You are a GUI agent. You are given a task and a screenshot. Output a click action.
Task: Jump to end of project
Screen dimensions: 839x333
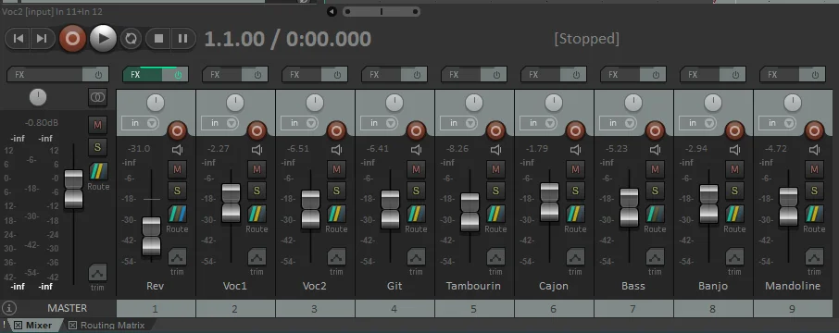[43, 39]
